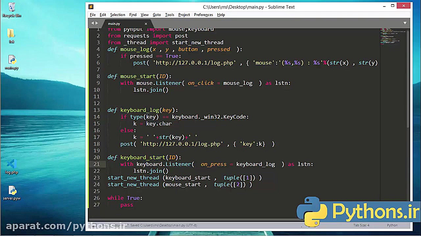421x236 pixels.
Task: Close the main.py tab with its x
Action: pos(146,24)
